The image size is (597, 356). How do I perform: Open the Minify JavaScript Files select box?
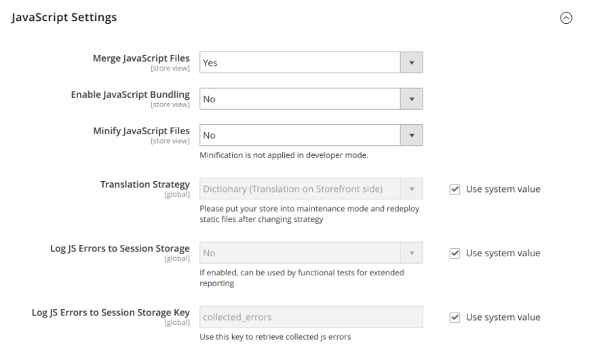pyautogui.click(x=311, y=135)
